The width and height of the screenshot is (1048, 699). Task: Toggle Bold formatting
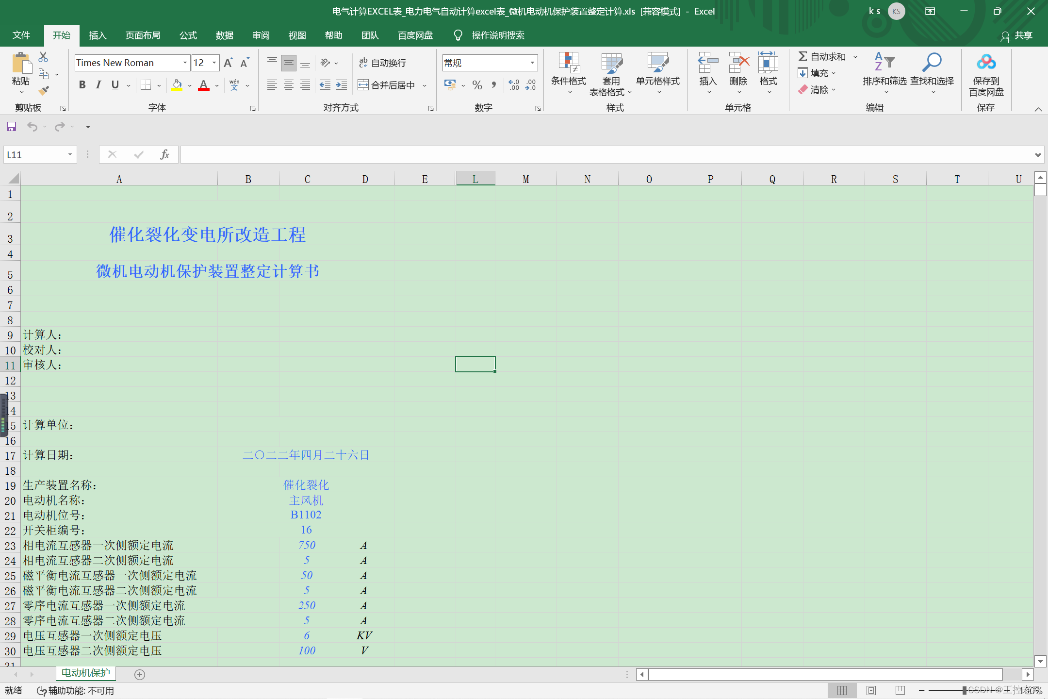(82, 85)
